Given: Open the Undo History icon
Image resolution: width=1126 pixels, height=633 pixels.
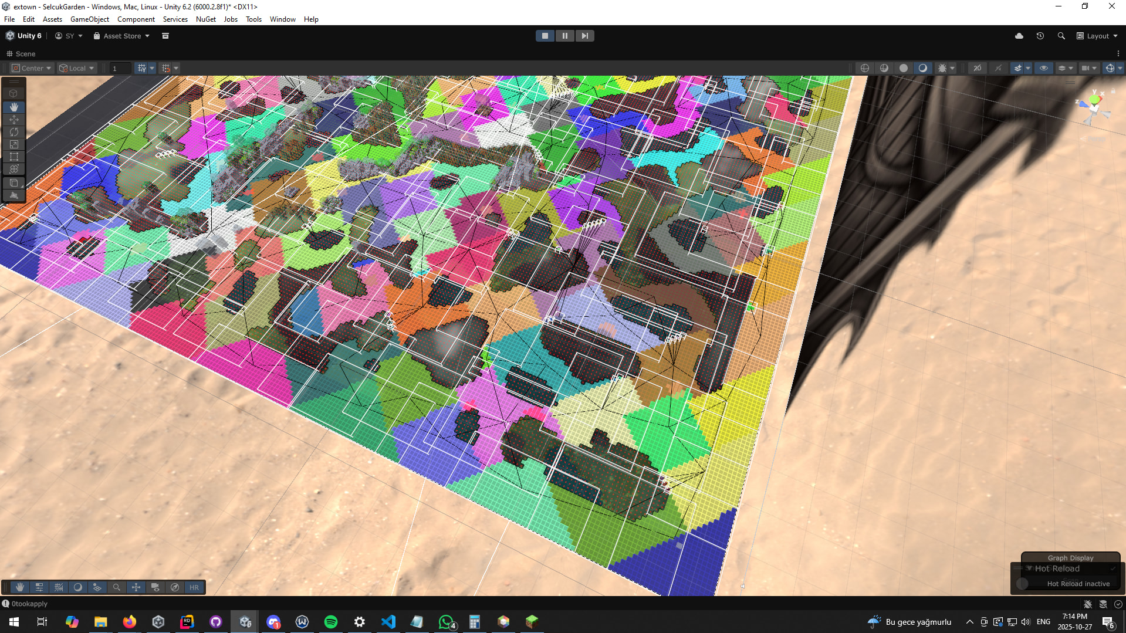Looking at the screenshot, I should coord(1040,36).
